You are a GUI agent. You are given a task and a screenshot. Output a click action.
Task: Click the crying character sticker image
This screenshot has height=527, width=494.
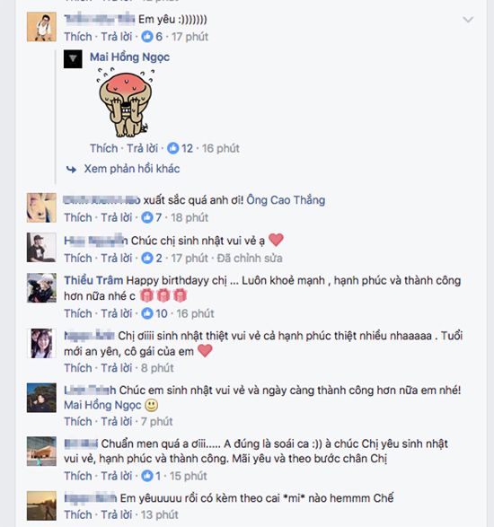click(x=126, y=102)
